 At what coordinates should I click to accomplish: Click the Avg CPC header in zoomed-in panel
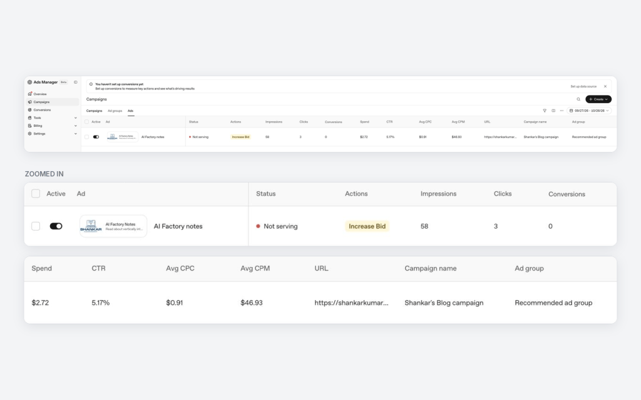[x=180, y=268]
